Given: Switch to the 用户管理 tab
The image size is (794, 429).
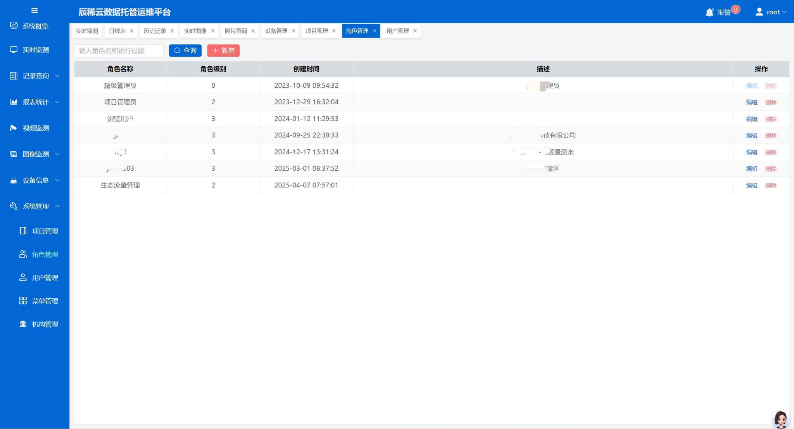Looking at the screenshot, I should coord(397,31).
